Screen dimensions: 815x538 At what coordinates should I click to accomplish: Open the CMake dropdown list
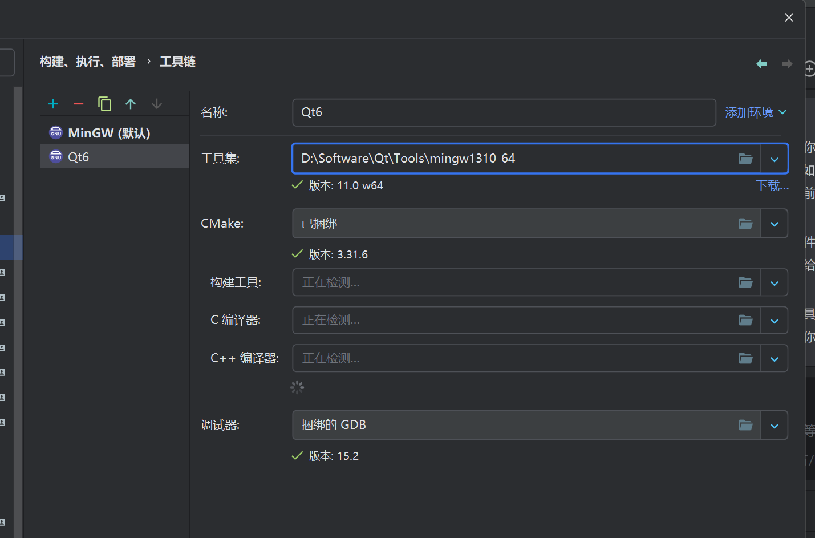coord(775,224)
